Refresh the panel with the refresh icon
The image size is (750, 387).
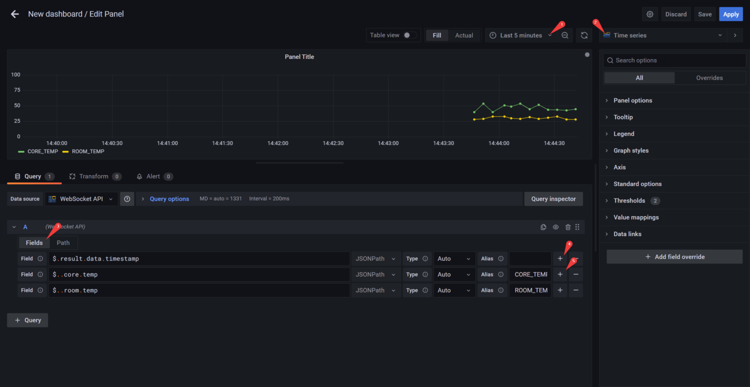point(584,35)
